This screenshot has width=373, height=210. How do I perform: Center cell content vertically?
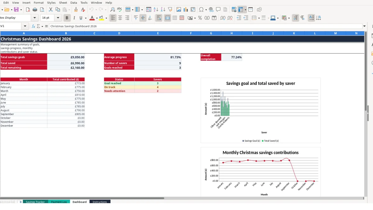[143, 18]
